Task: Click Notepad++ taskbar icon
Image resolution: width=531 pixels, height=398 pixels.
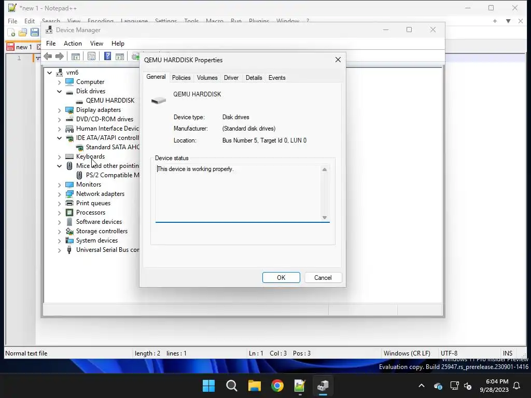Action: 300,386
